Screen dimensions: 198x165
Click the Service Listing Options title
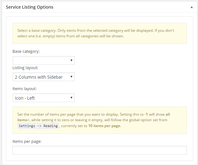[30, 7]
